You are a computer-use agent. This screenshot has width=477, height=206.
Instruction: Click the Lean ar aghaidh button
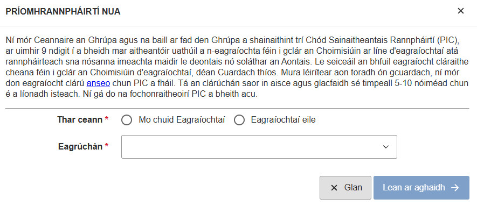pos(421,188)
